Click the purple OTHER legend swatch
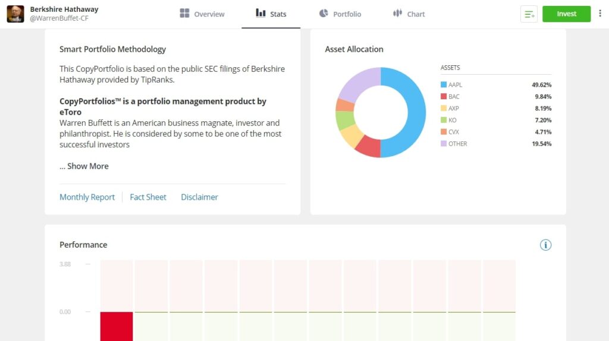 pos(444,144)
